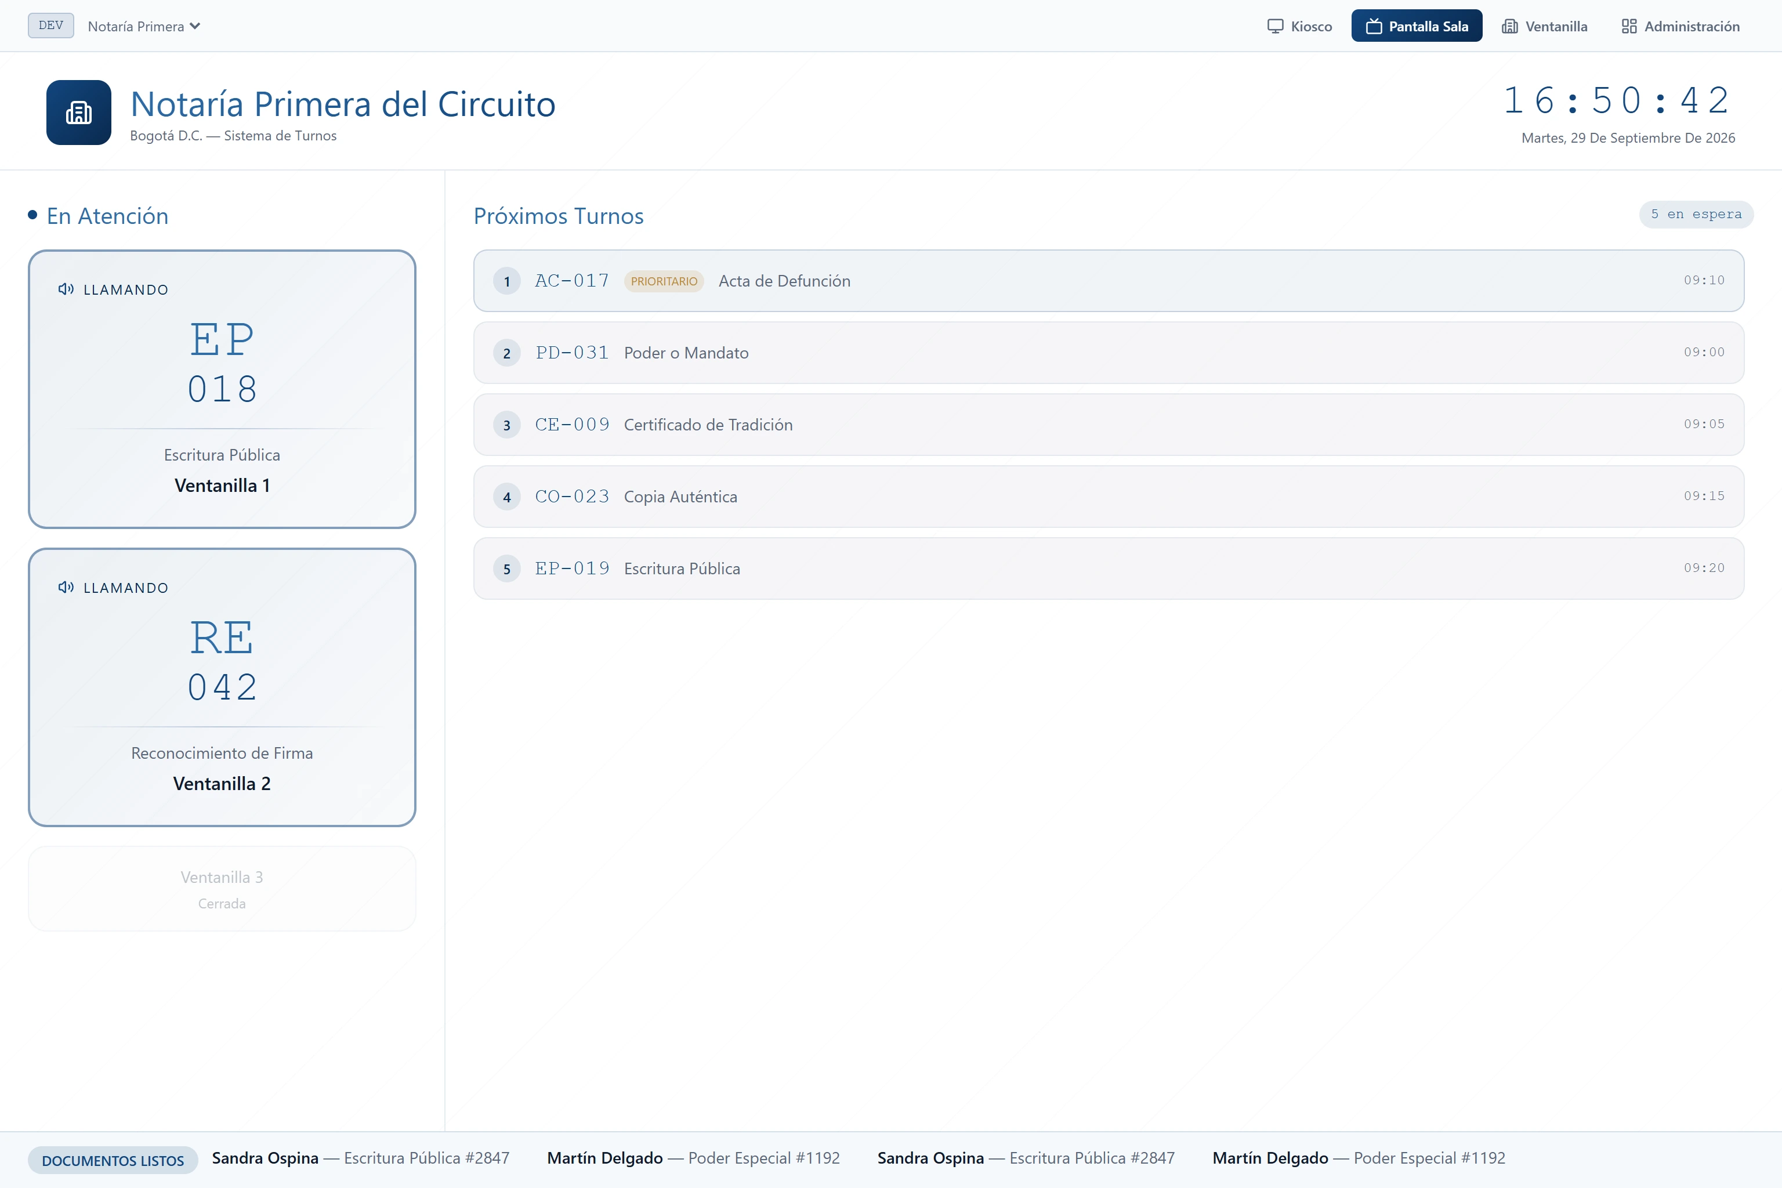Click position badge 5 in queue
This screenshot has width=1782, height=1188.
click(507, 569)
